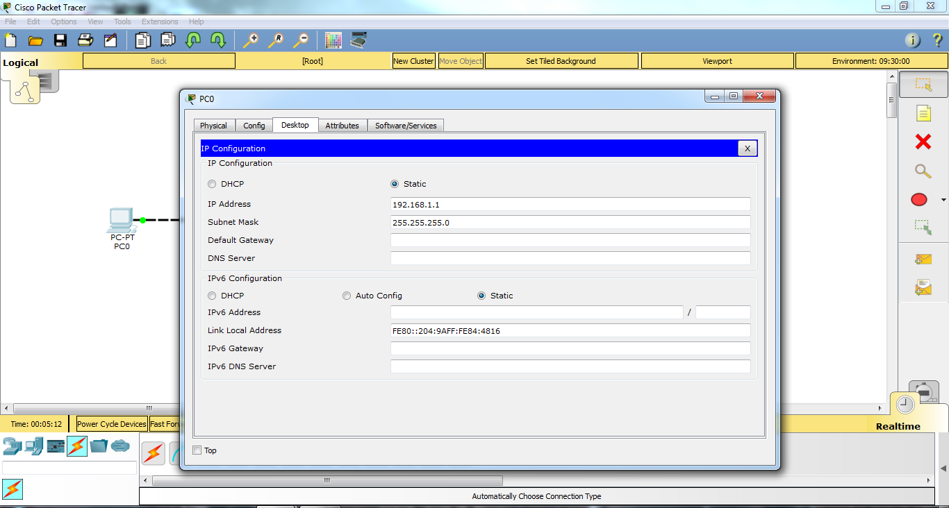Screen dimensions: 949x508
Task: Select the Inspect magnifier tool
Action: coord(923,171)
